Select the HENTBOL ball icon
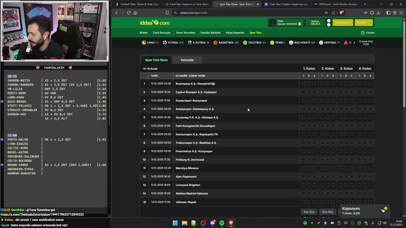This screenshot has width=406, height=228. [x=321, y=42]
